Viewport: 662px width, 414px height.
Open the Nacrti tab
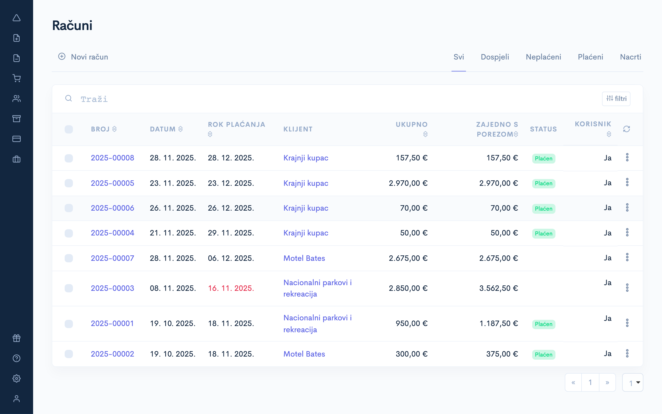(630, 57)
